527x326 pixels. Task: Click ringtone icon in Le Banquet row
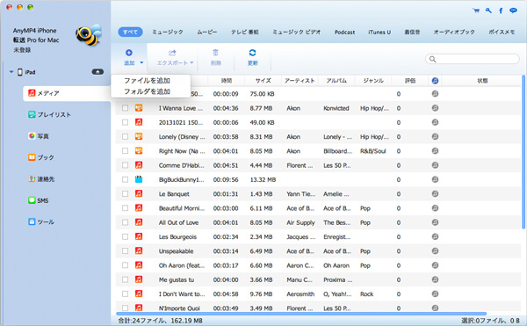coord(435,193)
